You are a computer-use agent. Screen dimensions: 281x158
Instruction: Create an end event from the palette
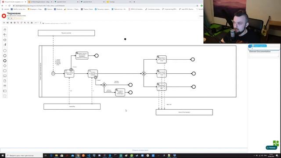pos(5,61)
